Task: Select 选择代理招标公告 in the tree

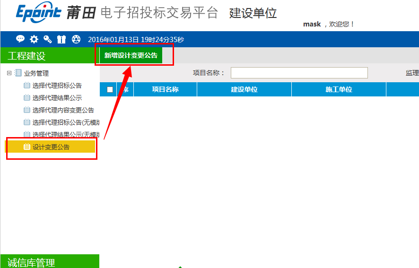Action: pos(57,86)
